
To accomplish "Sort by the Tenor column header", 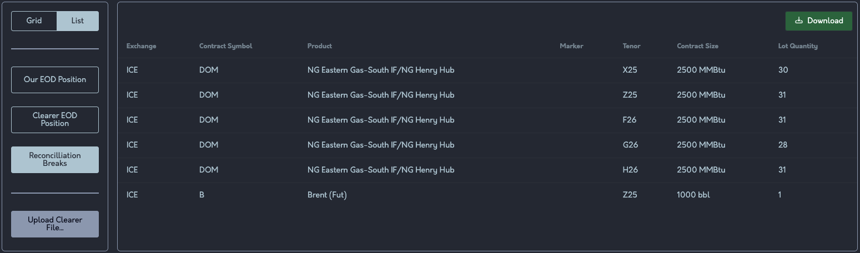I will tap(631, 46).
